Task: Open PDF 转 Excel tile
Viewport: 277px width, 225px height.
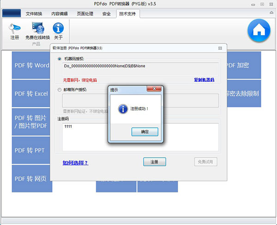Action: pos(31,93)
